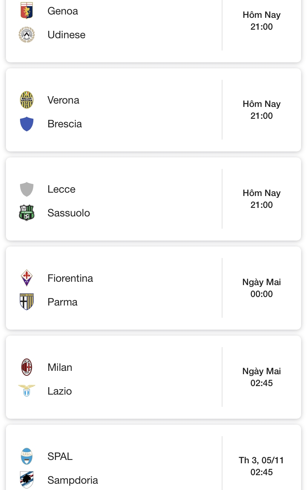Click the Genoa club crest
The image size is (307, 490).
coord(27,10)
